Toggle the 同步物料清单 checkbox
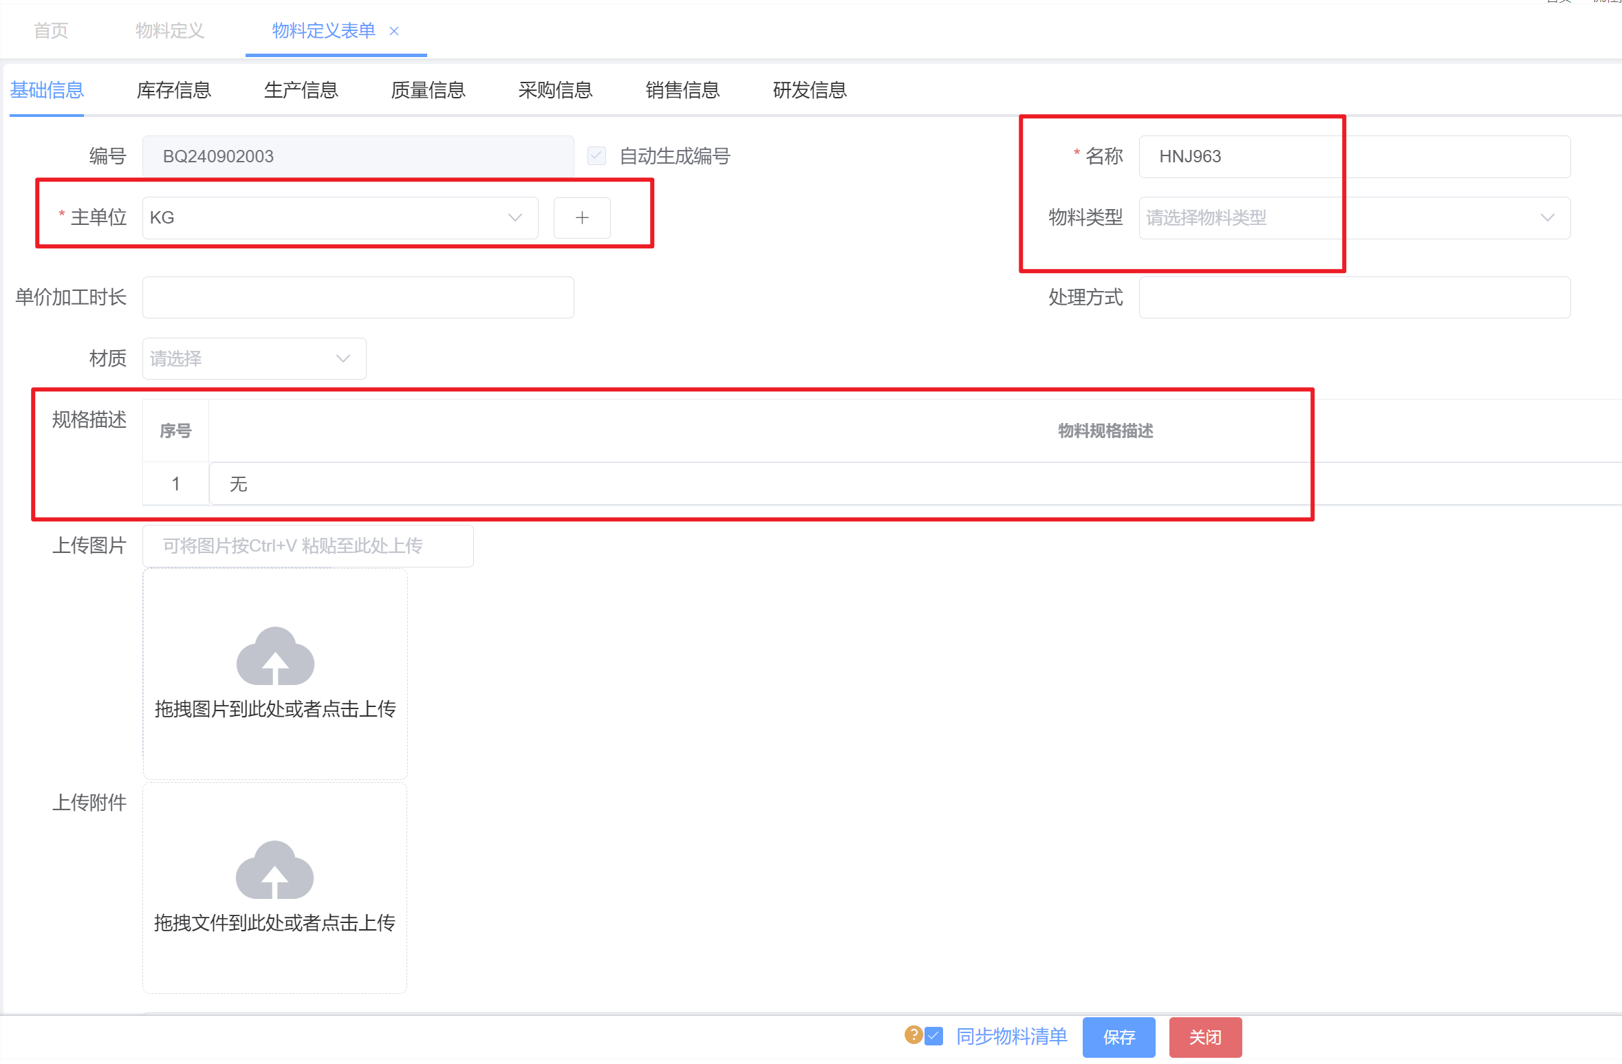This screenshot has height=1064, width=1622. [933, 1036]
